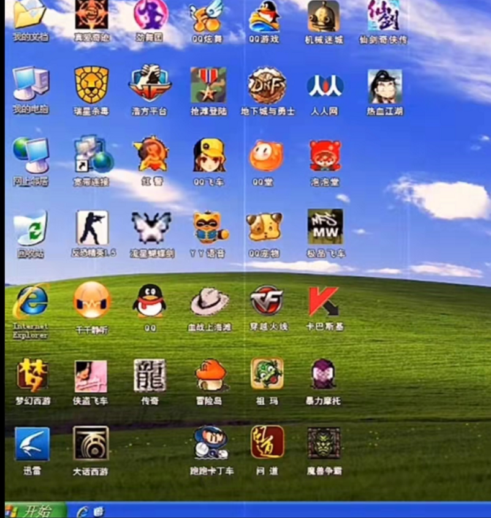This screenshot has width=491, height=518.
Task: Launch the 穿越火线 CF icon
Action: (x=267, y=301)
